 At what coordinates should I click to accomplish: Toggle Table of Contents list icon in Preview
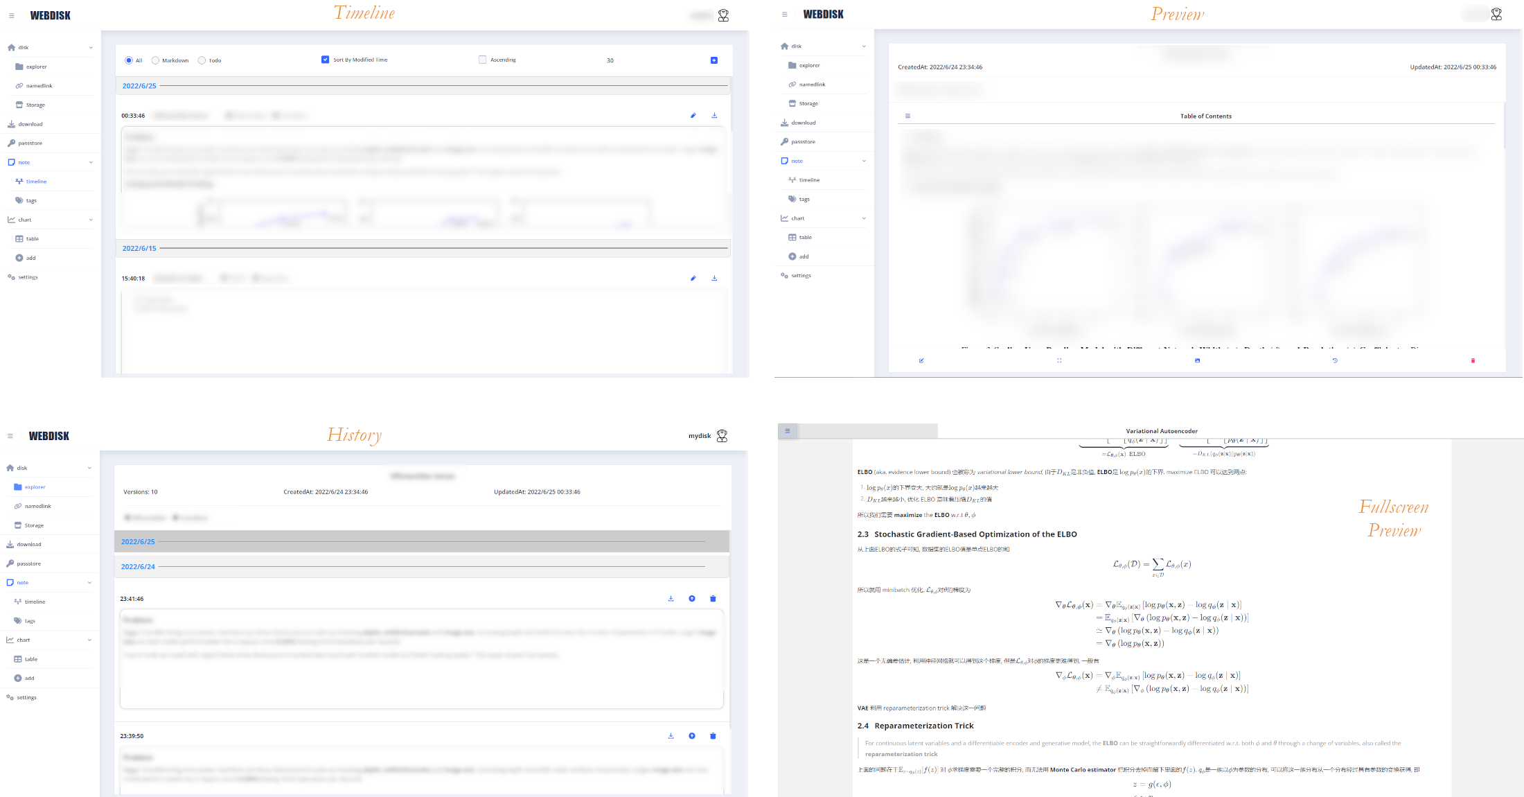(x=907, y=116)
